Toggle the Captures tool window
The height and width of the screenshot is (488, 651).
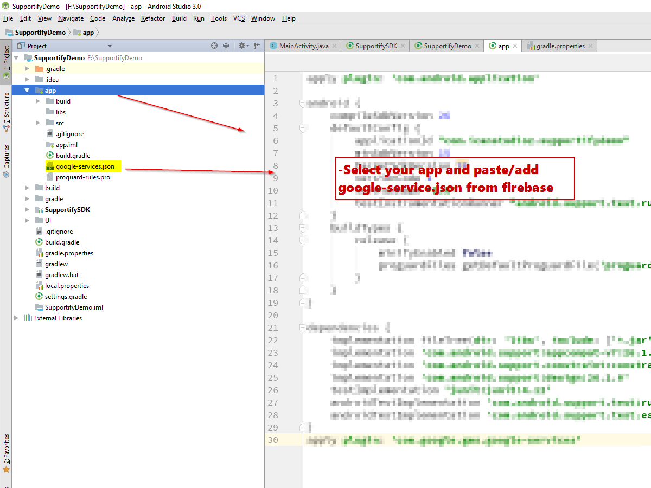point(6,161)
